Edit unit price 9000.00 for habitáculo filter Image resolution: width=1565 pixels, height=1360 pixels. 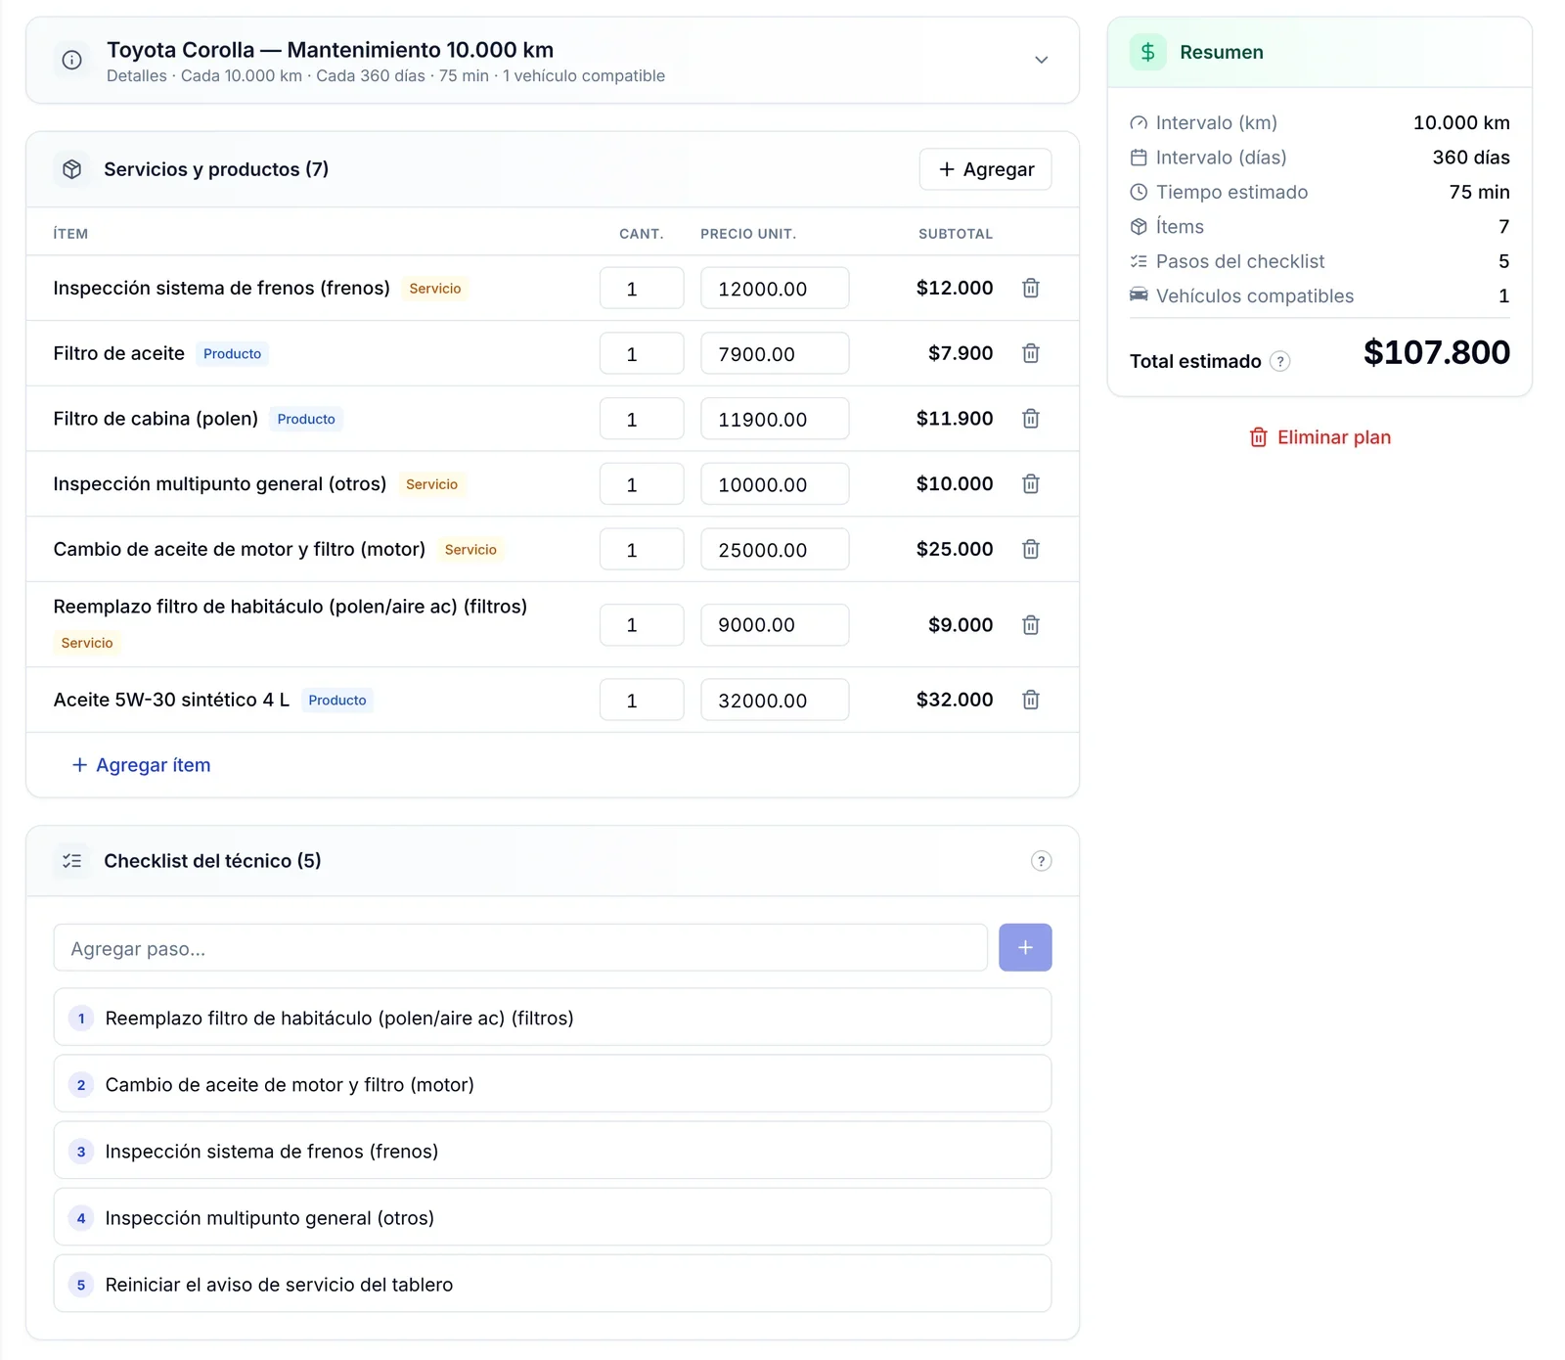pos(775,624)
